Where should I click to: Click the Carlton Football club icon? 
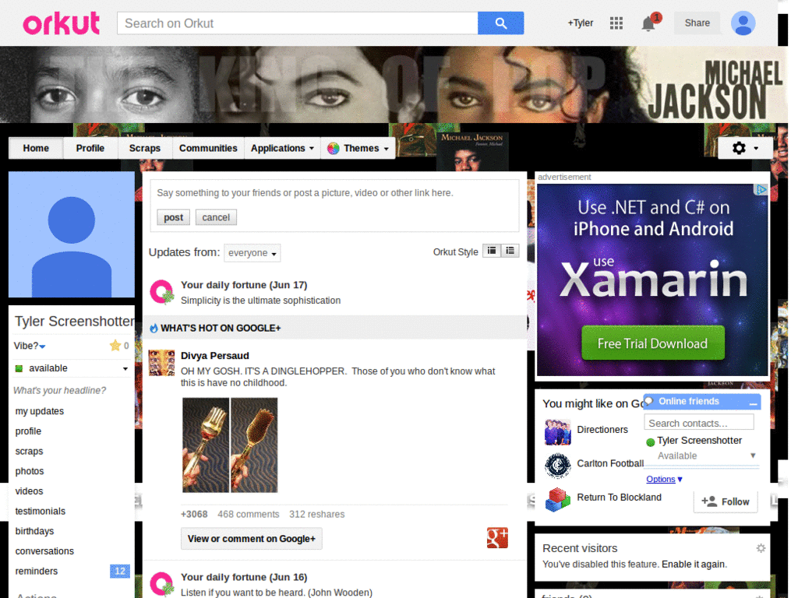pyautogui.click(x=558, y=466)
